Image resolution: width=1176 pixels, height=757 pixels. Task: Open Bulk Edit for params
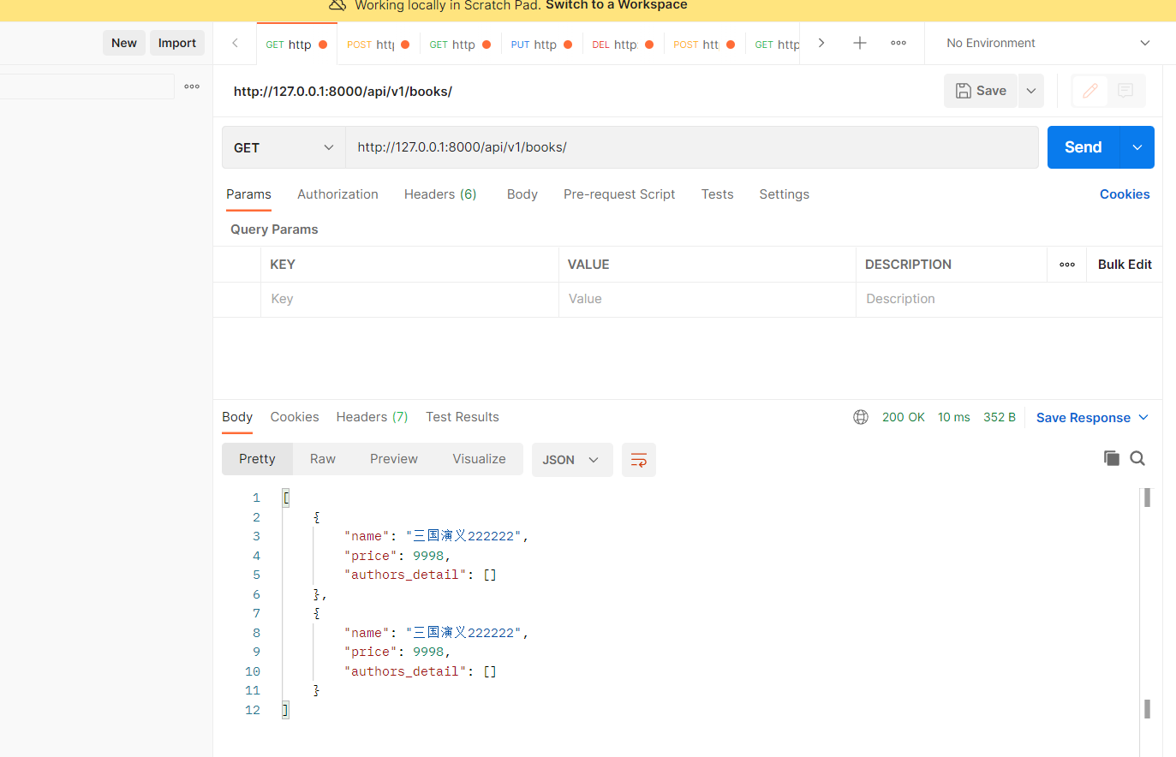[1125, 265]
